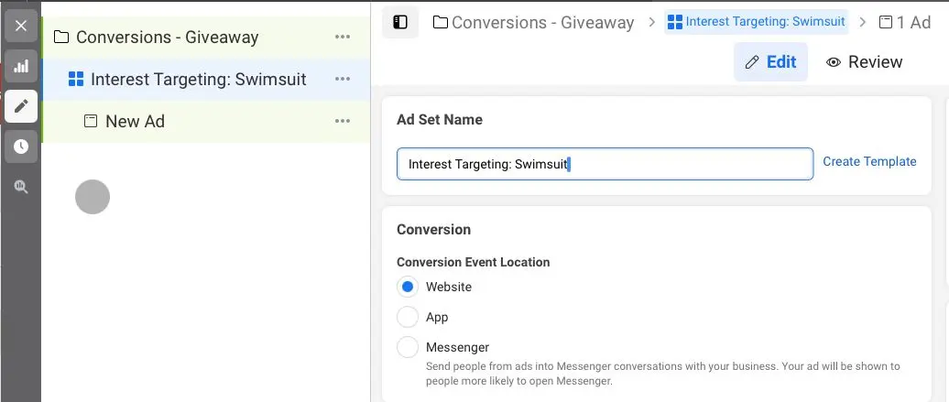Select the App conversion location

(408, 317)
